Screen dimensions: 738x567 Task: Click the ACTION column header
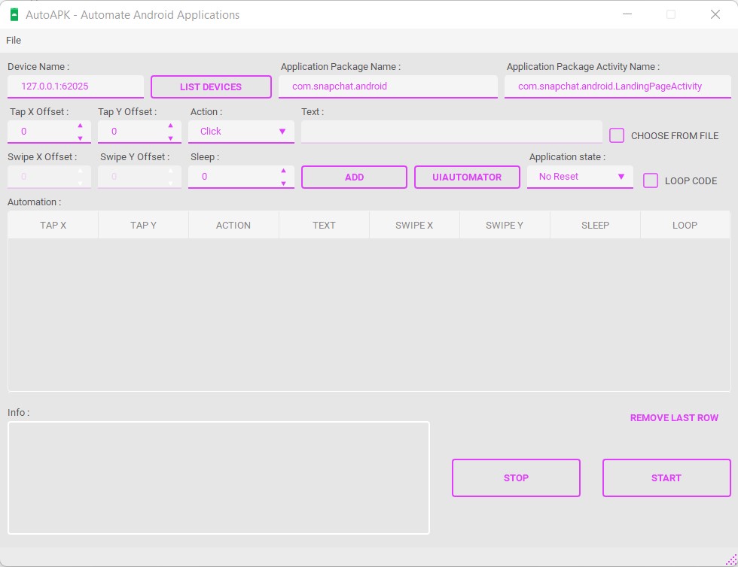pos(233,224)
